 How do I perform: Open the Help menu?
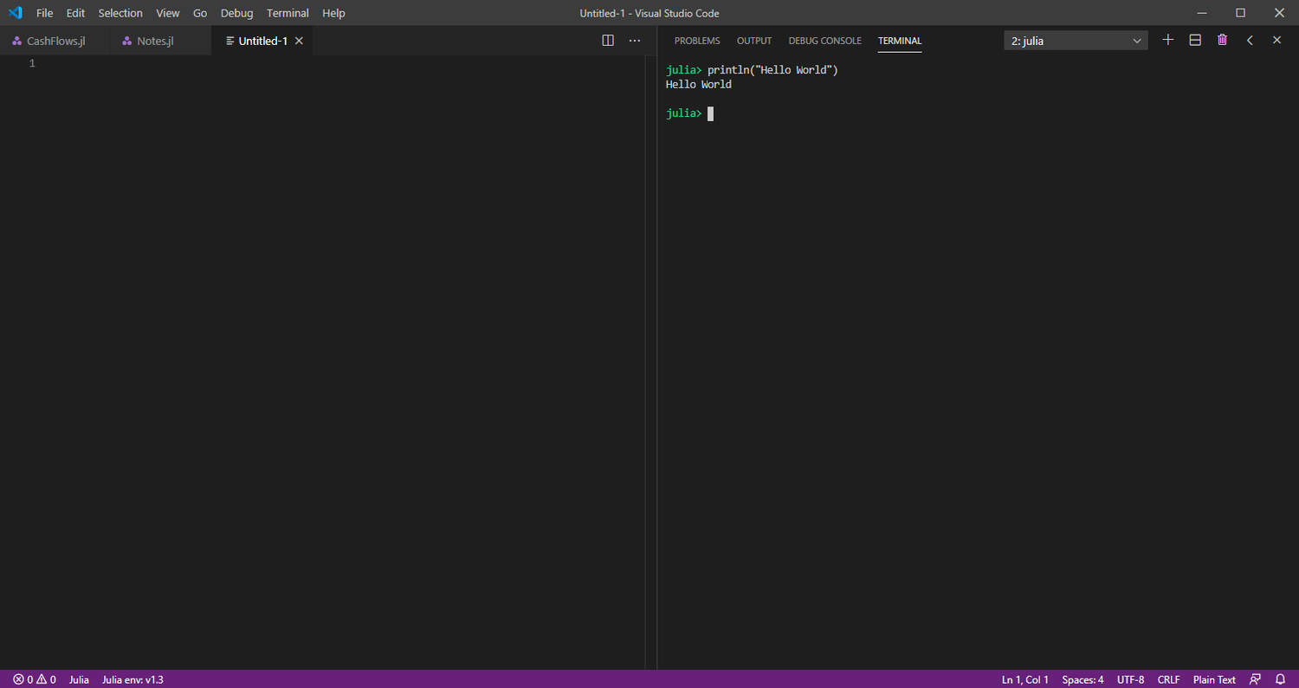333,13
